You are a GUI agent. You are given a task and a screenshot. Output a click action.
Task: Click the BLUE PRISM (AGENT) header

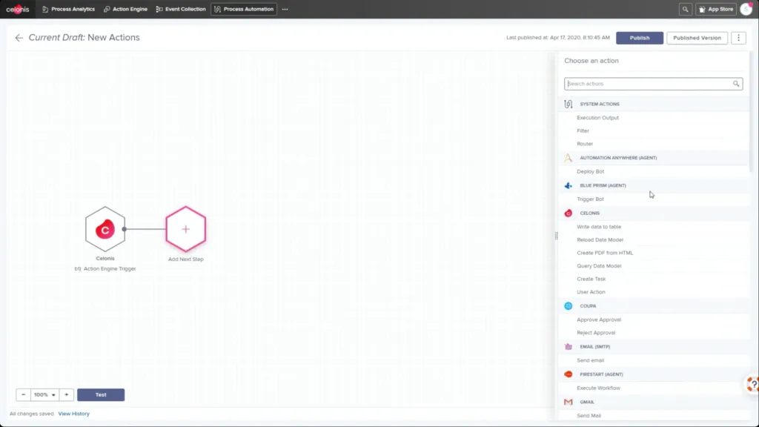[x=603, y=185]
